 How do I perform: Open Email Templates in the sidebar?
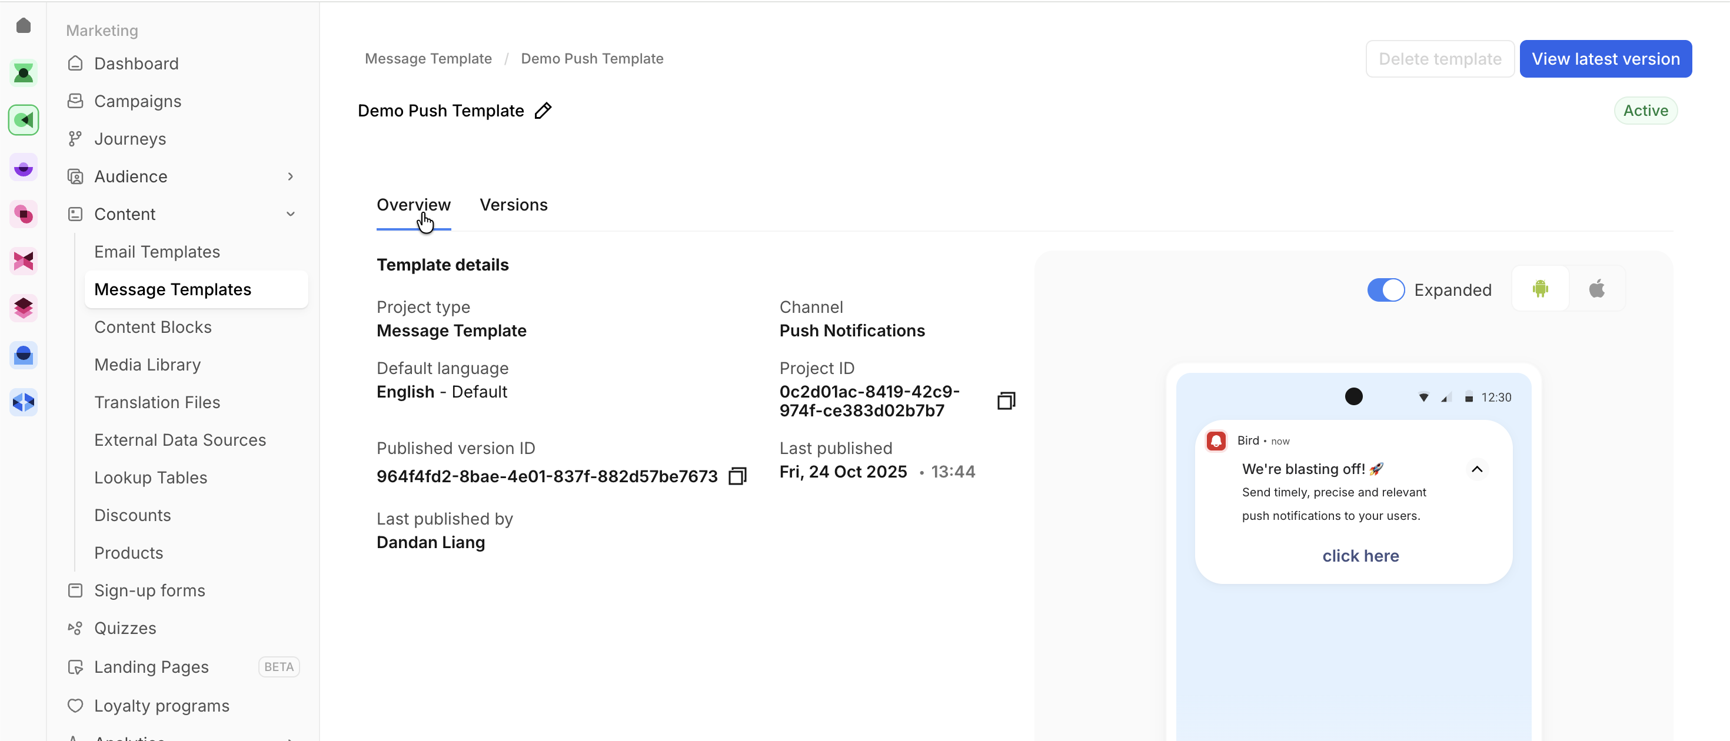pos(157,252)
